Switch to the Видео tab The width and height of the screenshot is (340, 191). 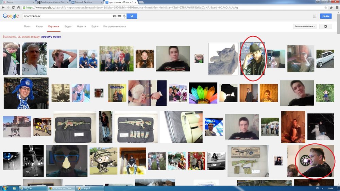pyautogui.click(x=68, y=27)
